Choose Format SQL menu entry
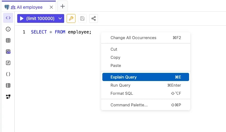This screenshot has height=132, width=226. pyautogui.click(x=146, y=94)
